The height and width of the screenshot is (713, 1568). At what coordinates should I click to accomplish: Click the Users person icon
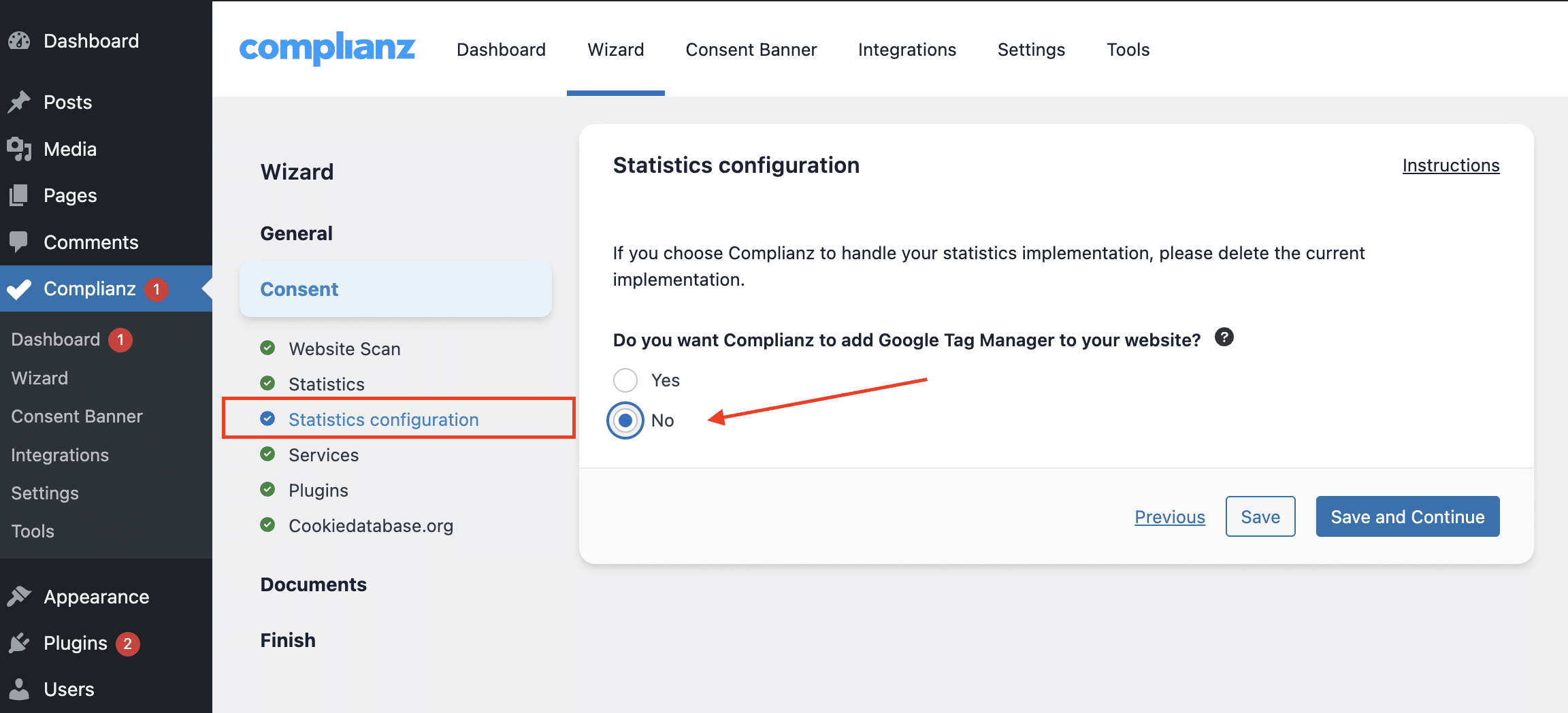(x=19, y=689)
